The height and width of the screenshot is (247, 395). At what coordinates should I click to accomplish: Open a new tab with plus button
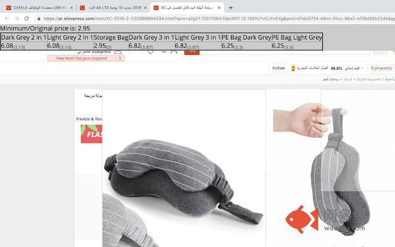coord(231,7)
